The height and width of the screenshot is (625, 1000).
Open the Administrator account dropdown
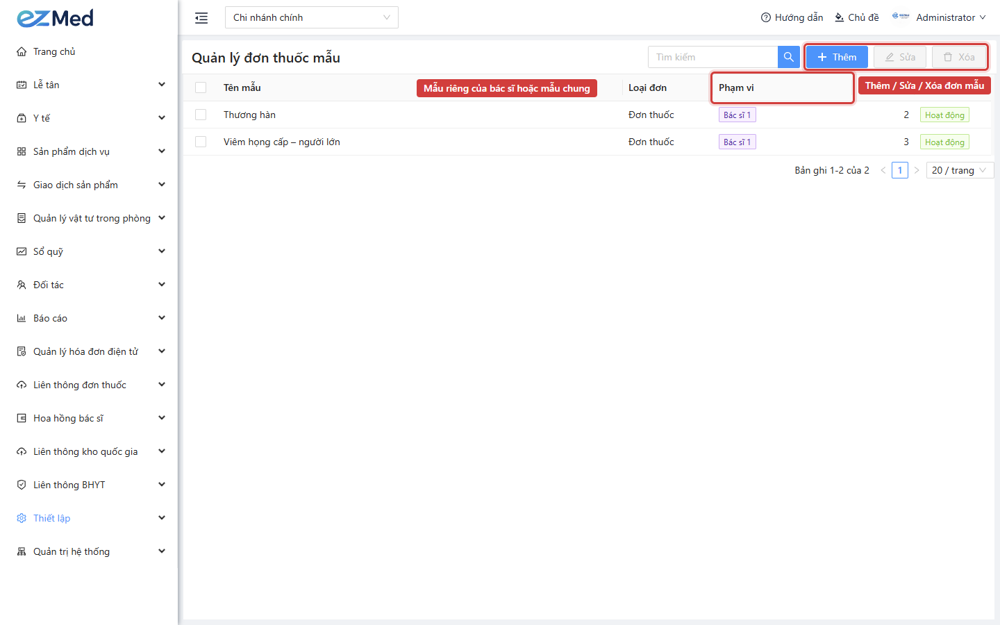coord(939,17)
